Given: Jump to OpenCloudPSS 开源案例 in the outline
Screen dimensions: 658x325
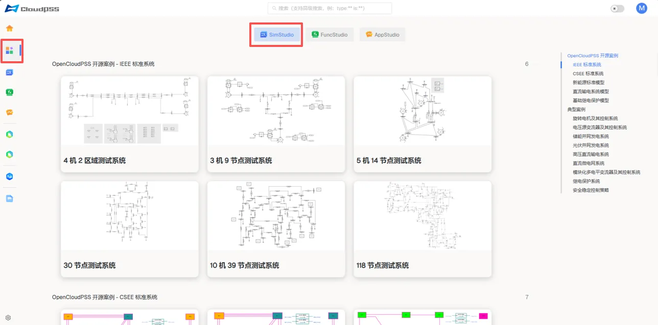Looking at the screenshot, I should [x=593, y=56].
